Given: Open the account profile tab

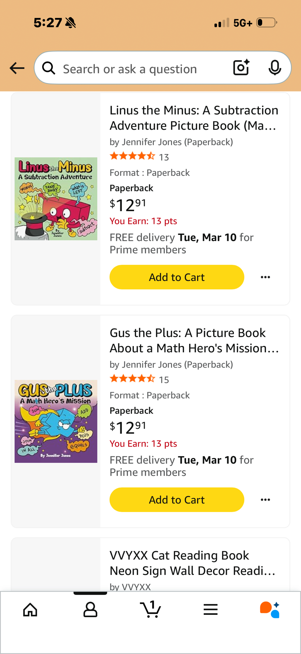Looking at the screenshot, I should pos(90,610).
